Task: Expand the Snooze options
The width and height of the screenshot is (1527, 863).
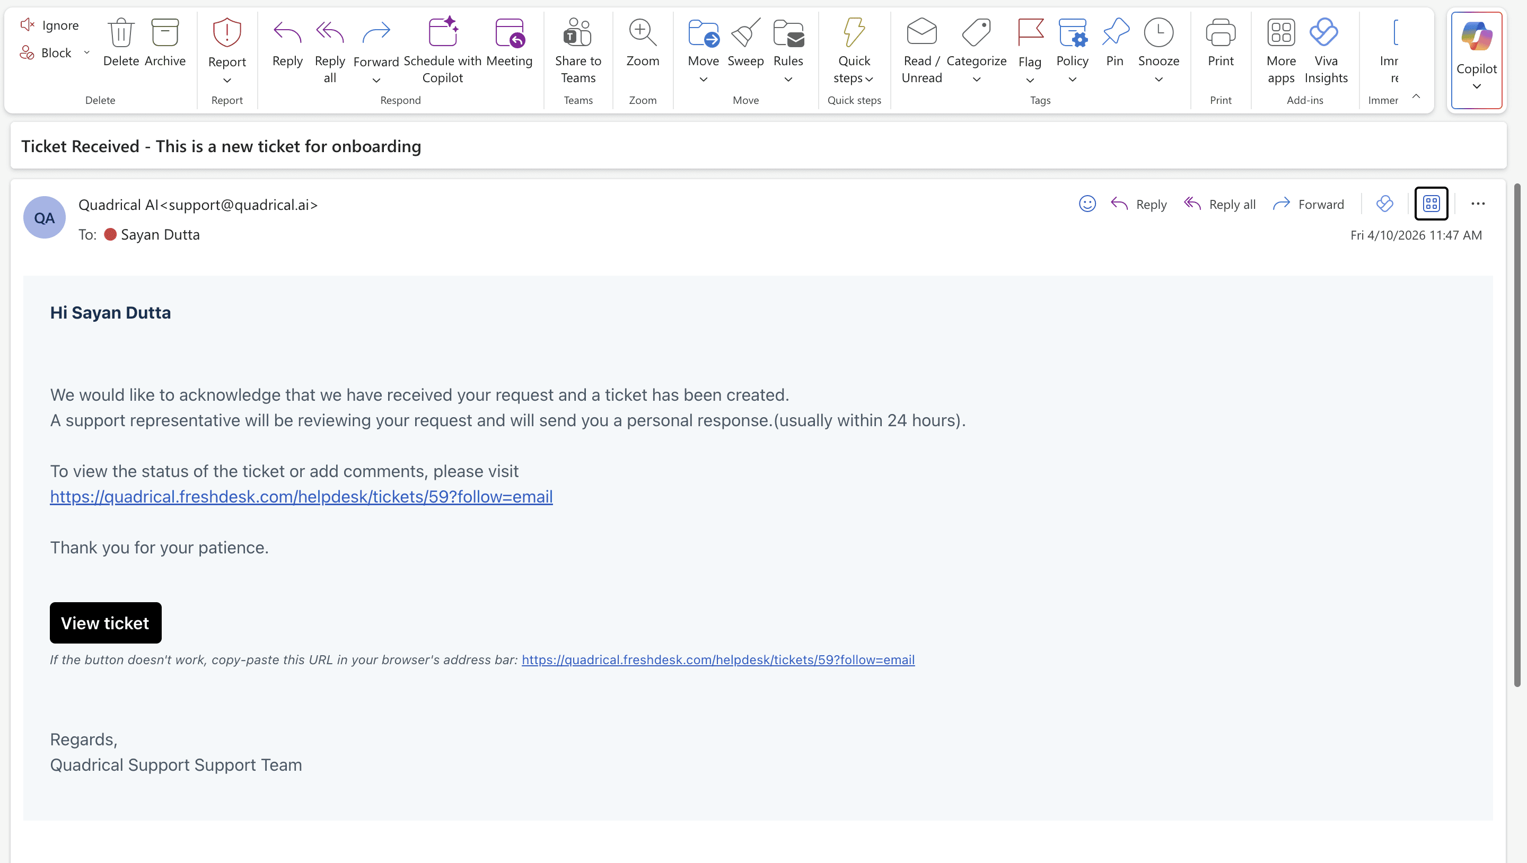Action: coord(1159,80)
